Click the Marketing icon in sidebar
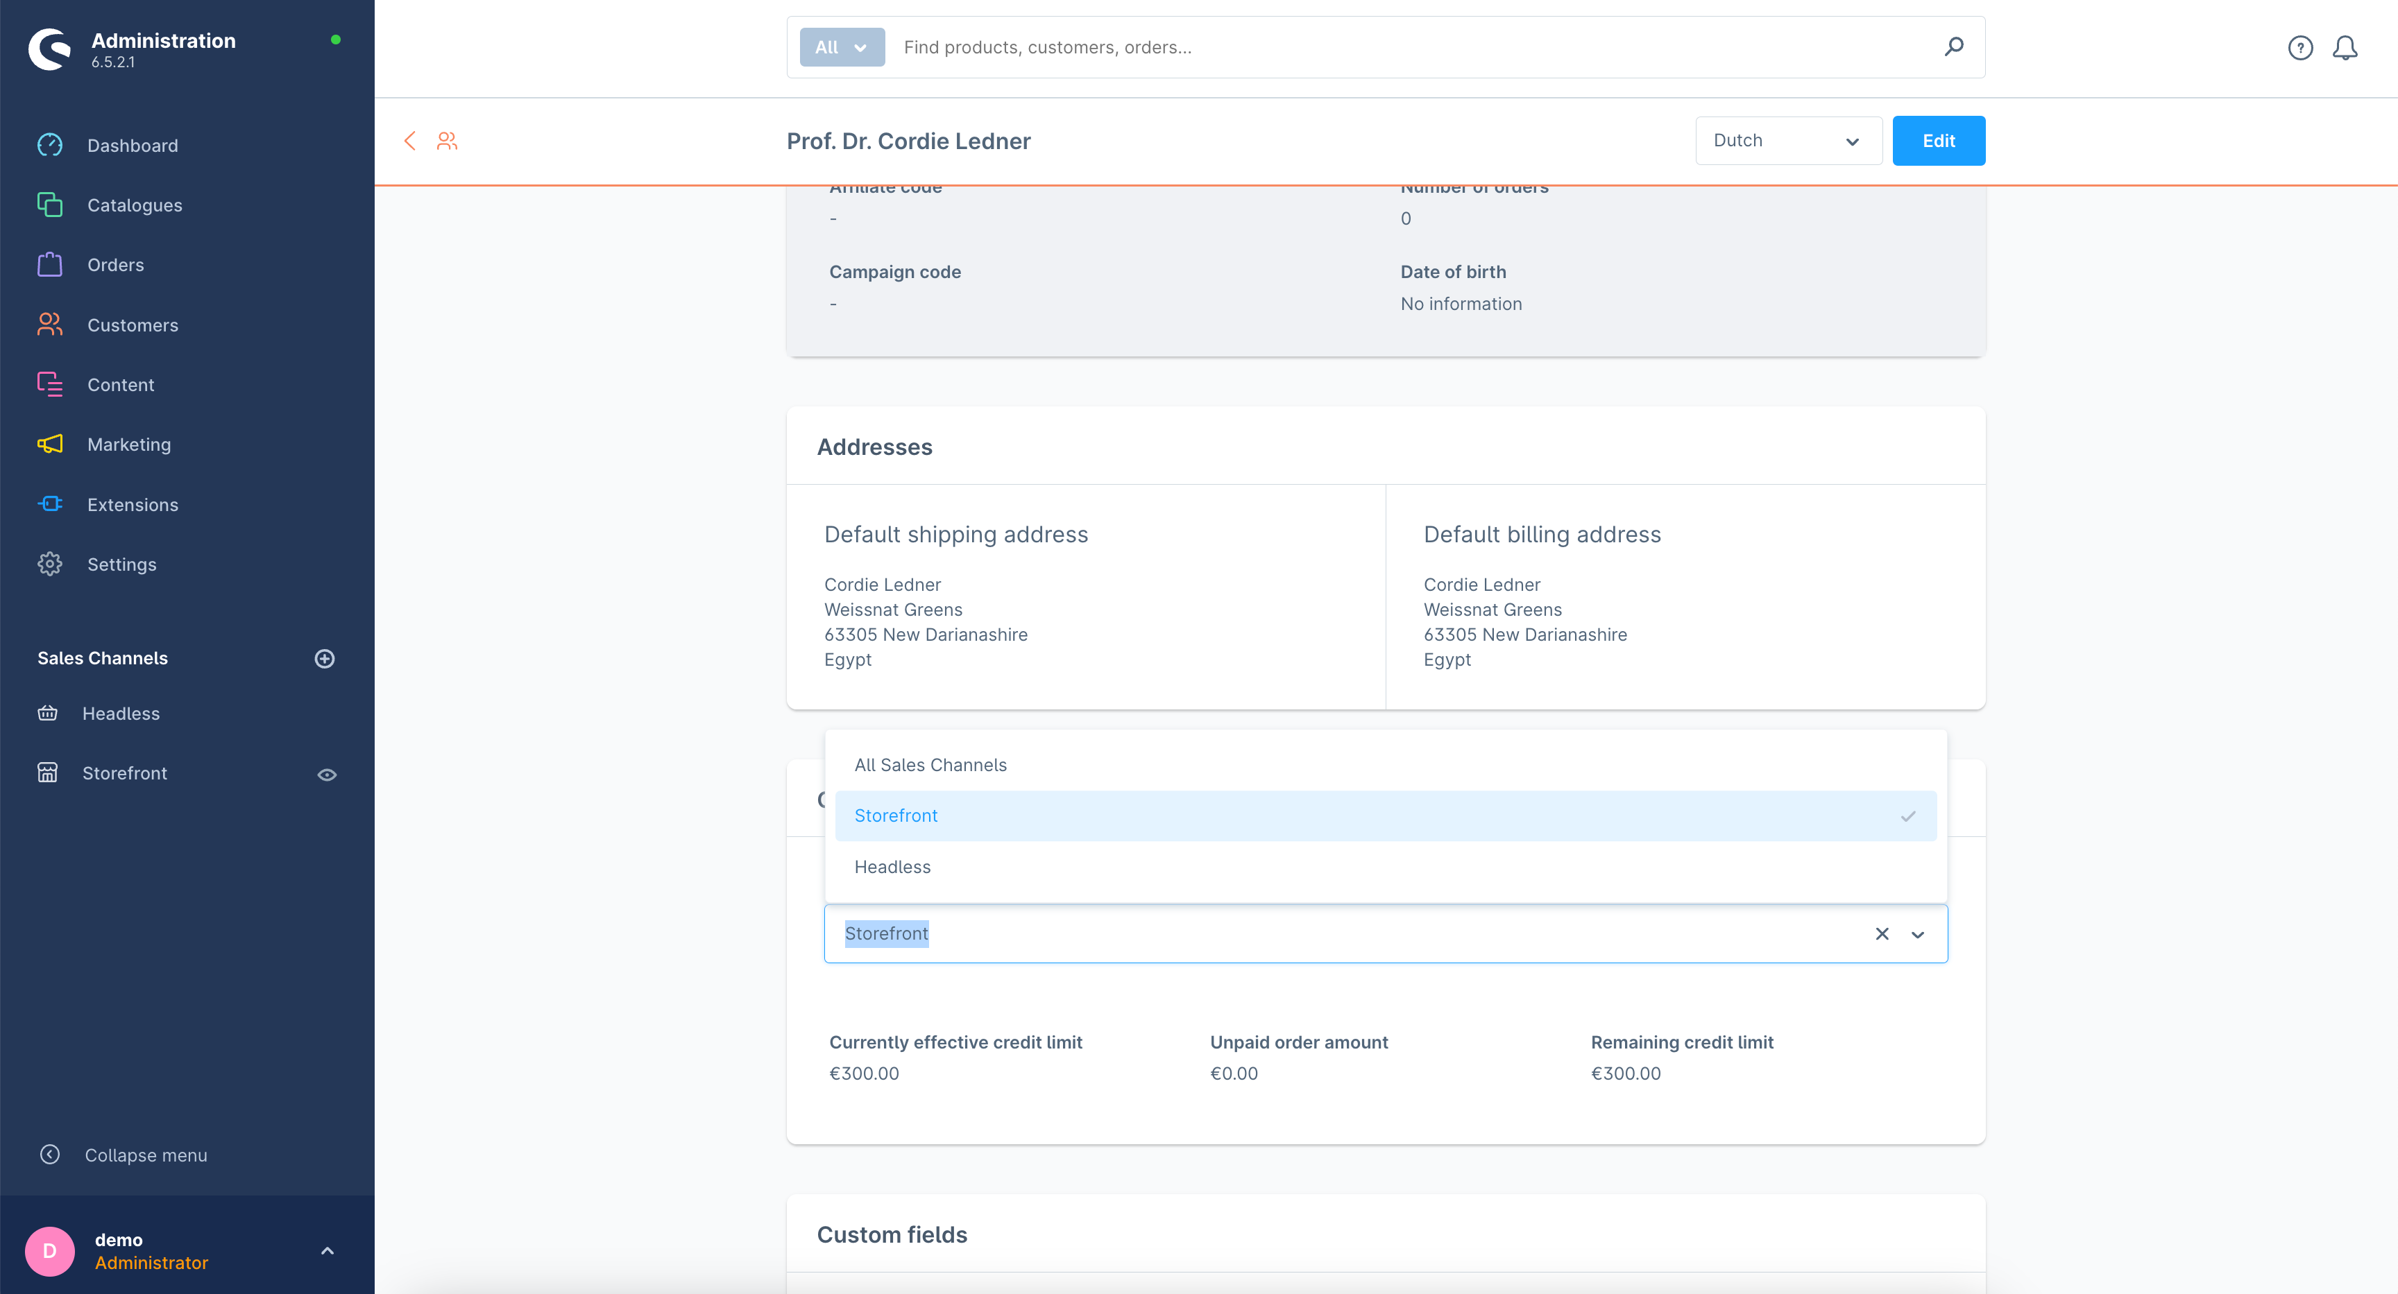 [49, 445]
